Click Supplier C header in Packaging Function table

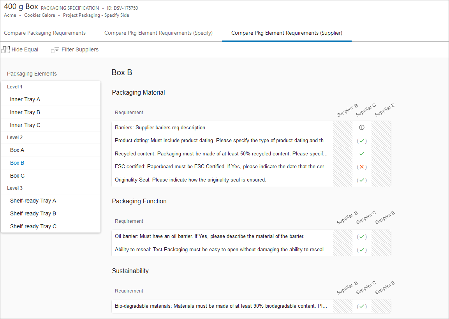click(366, 218)
